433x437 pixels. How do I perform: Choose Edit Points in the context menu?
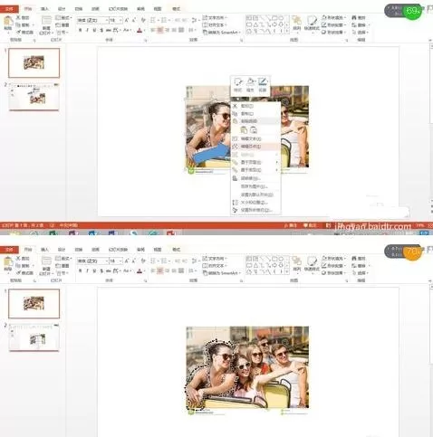pos(255,147)
